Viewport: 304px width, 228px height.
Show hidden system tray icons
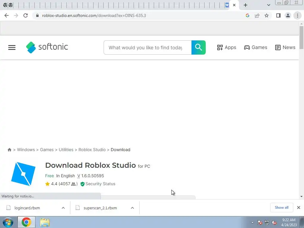pos(252,222)
